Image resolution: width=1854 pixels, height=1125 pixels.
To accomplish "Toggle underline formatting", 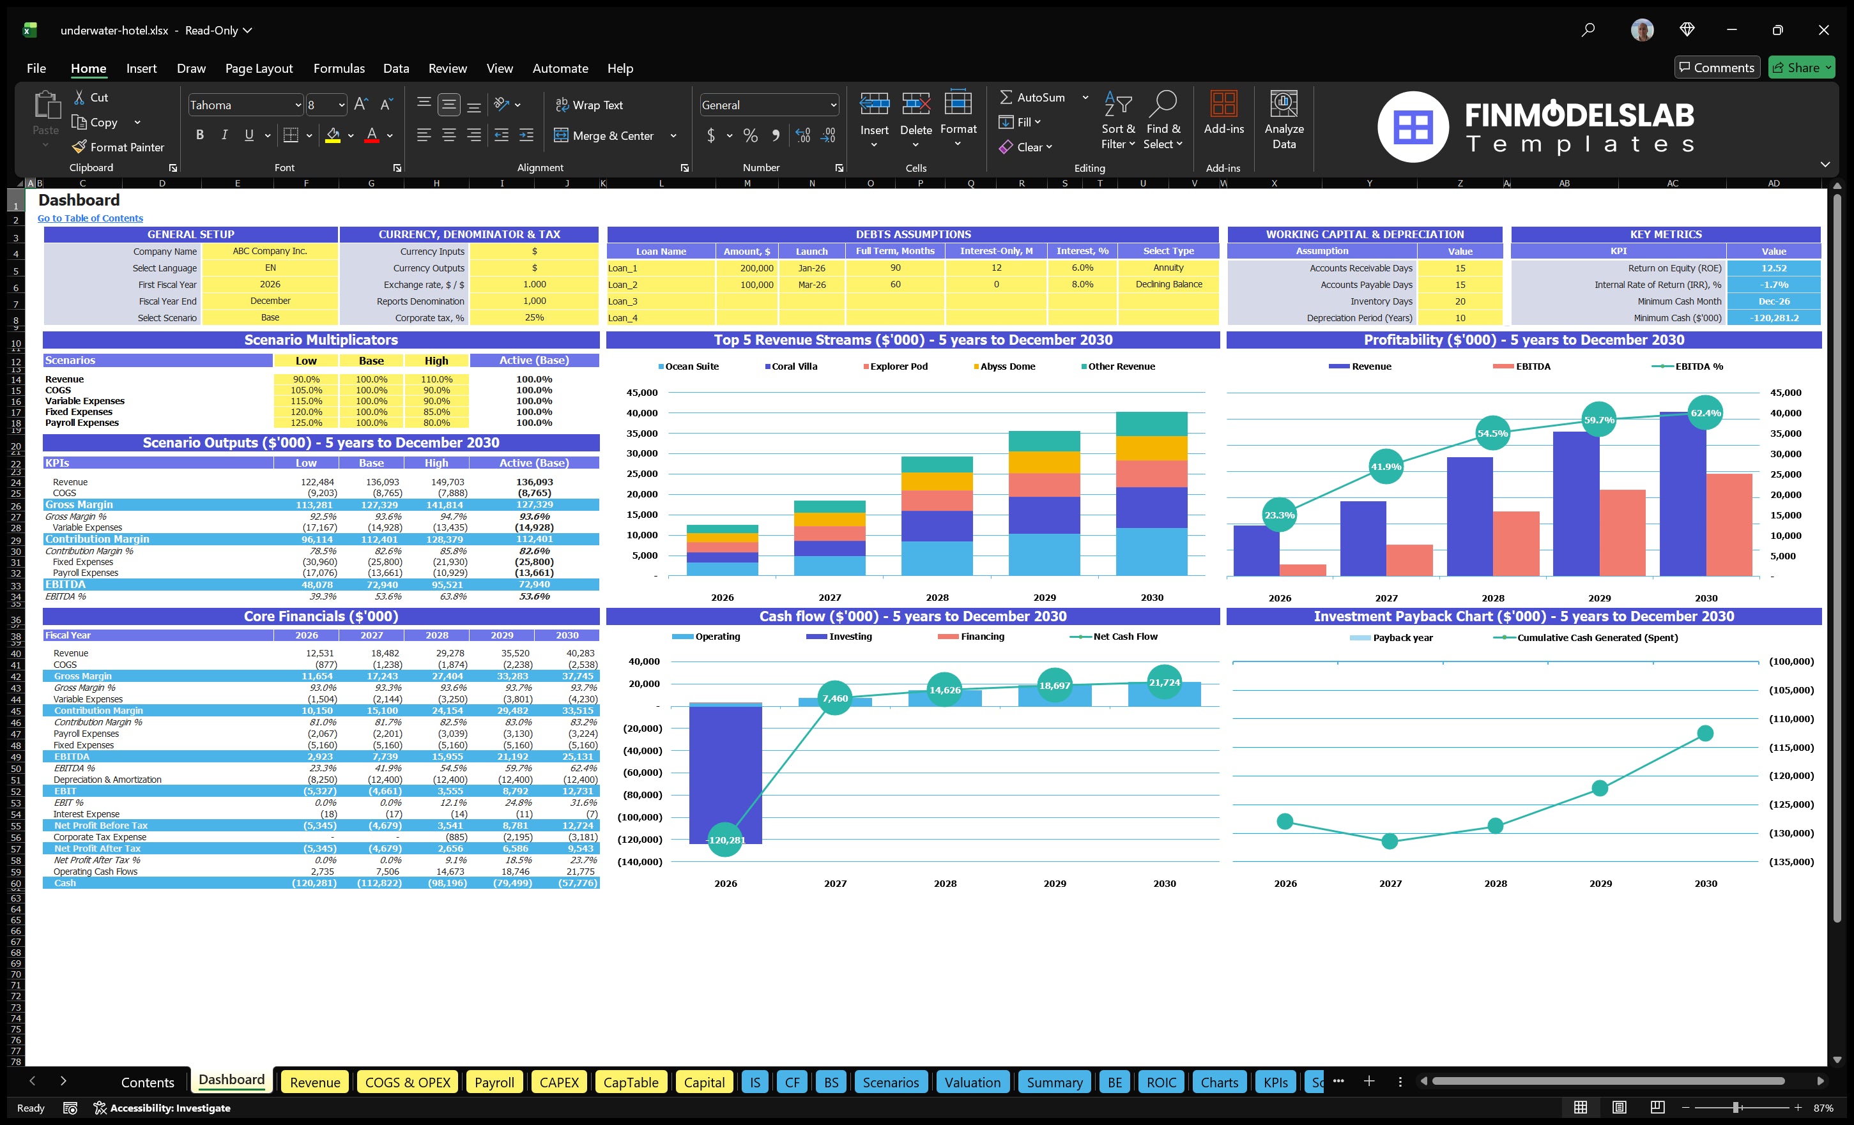I will (x=249, y=135).
